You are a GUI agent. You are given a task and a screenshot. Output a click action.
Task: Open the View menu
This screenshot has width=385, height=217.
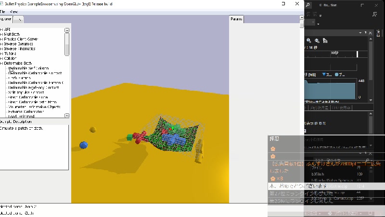pyautogui.click(x=14, y=11)
